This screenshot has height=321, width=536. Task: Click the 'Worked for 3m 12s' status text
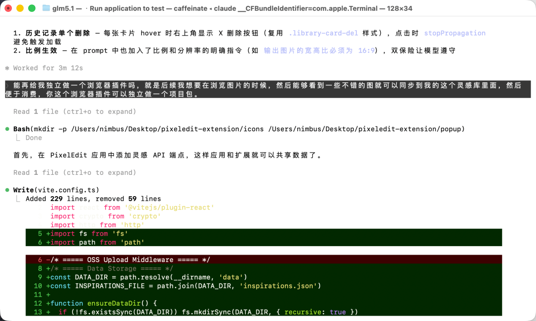(x=48, y=68)
